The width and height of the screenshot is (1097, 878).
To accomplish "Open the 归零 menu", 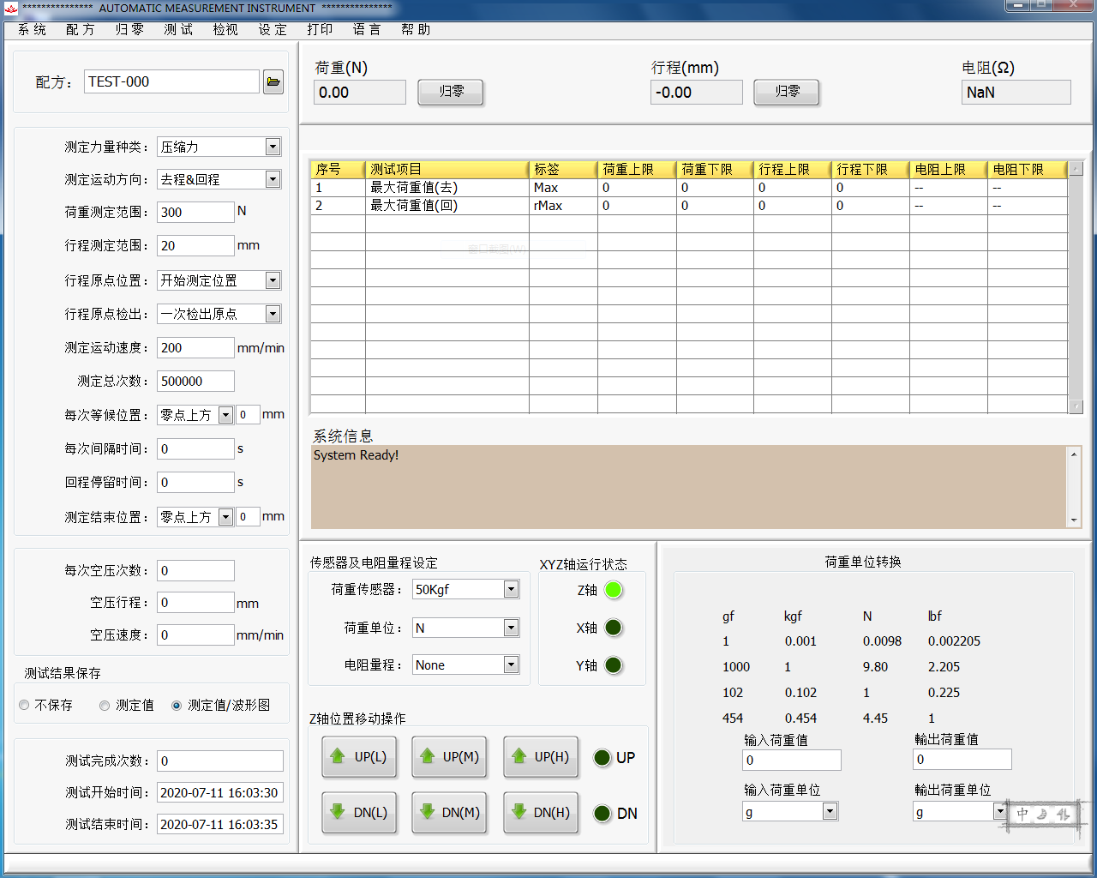I will [129, 29].
